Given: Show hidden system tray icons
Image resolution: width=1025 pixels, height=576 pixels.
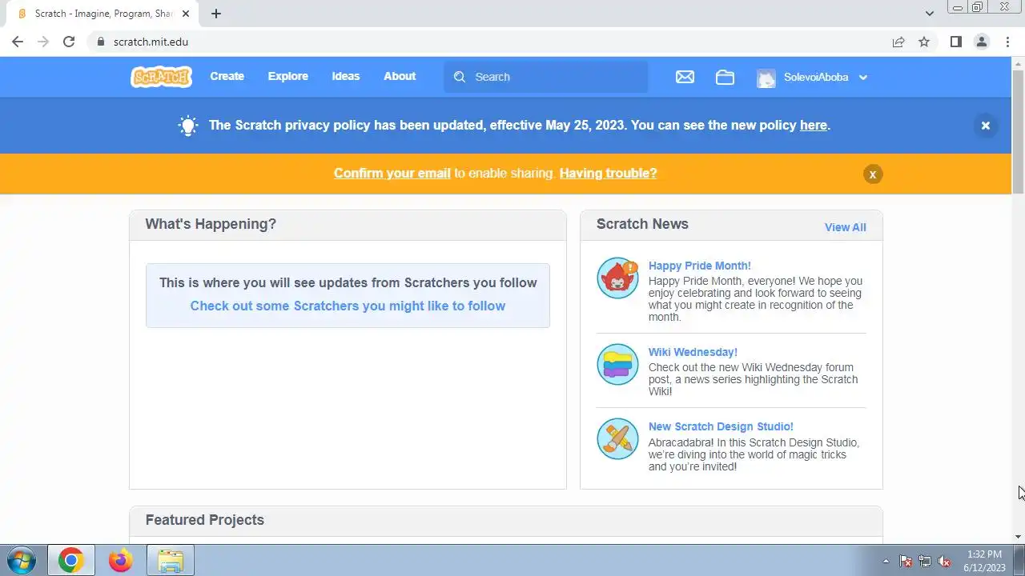Looking at the screenshot, I should (x=886, y=561).
